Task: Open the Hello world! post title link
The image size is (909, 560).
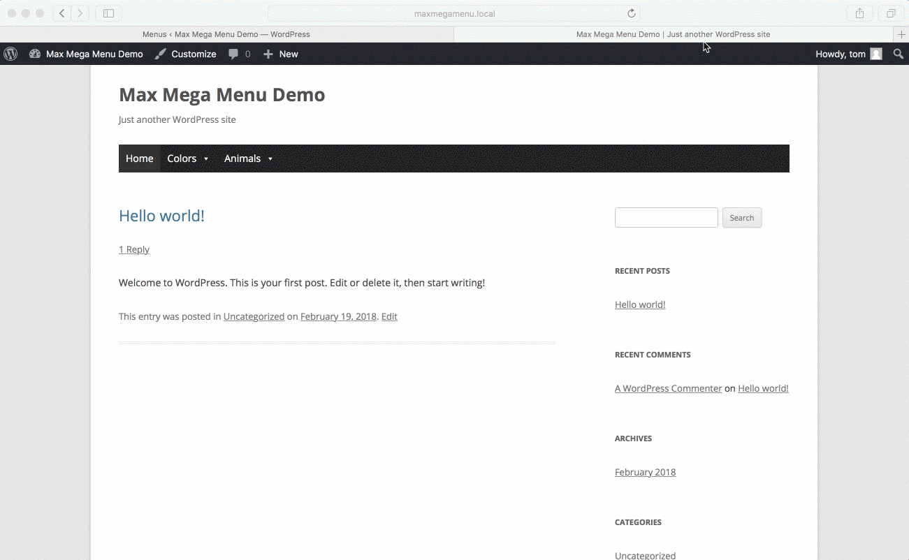Action: [x=161, y=216]
